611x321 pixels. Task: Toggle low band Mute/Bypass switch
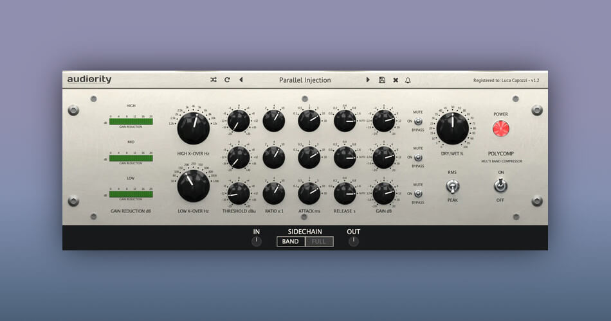click(419, 193)
